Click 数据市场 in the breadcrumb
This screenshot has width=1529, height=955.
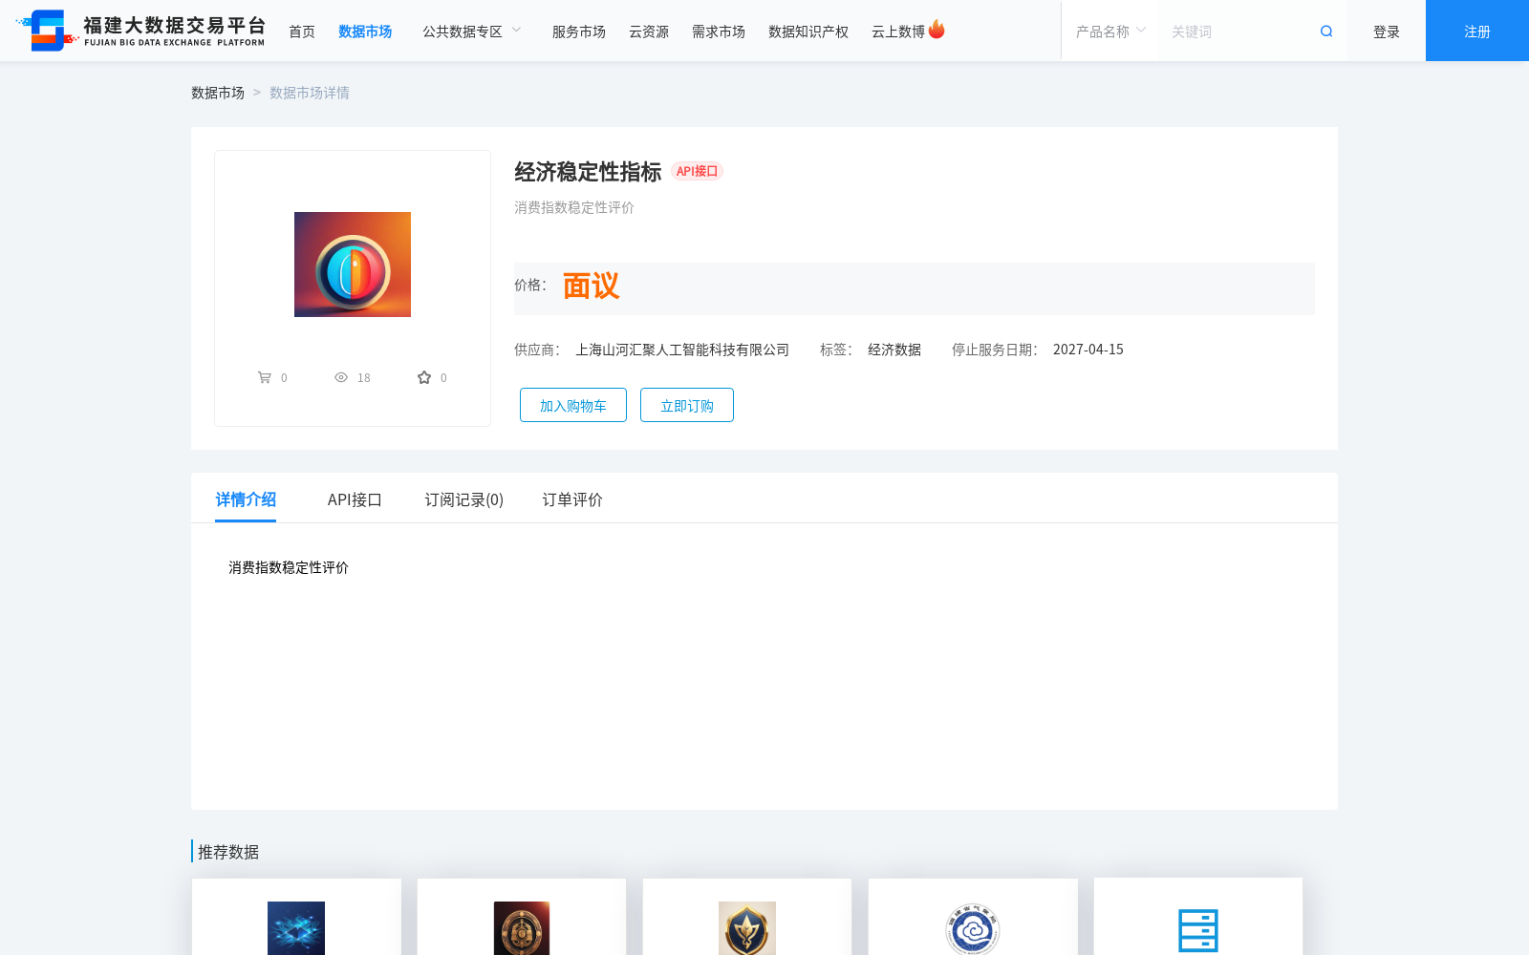[x=218, y=93]
